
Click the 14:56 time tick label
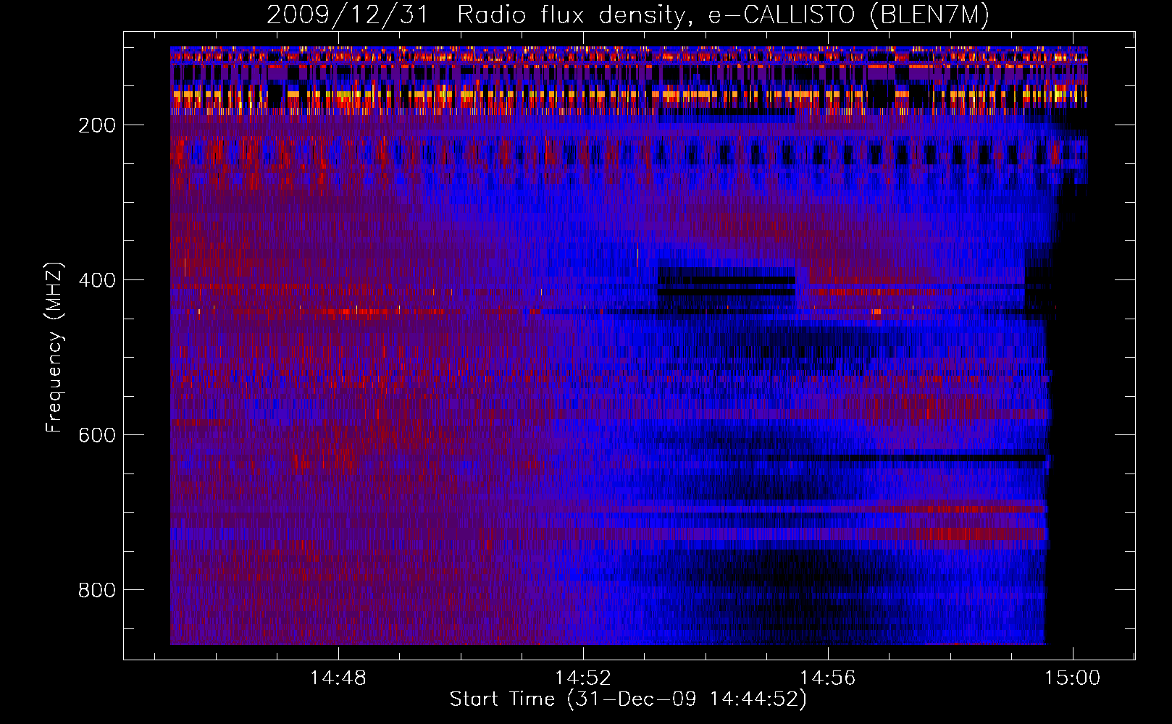pyautogui.click(x=827, y=678)
